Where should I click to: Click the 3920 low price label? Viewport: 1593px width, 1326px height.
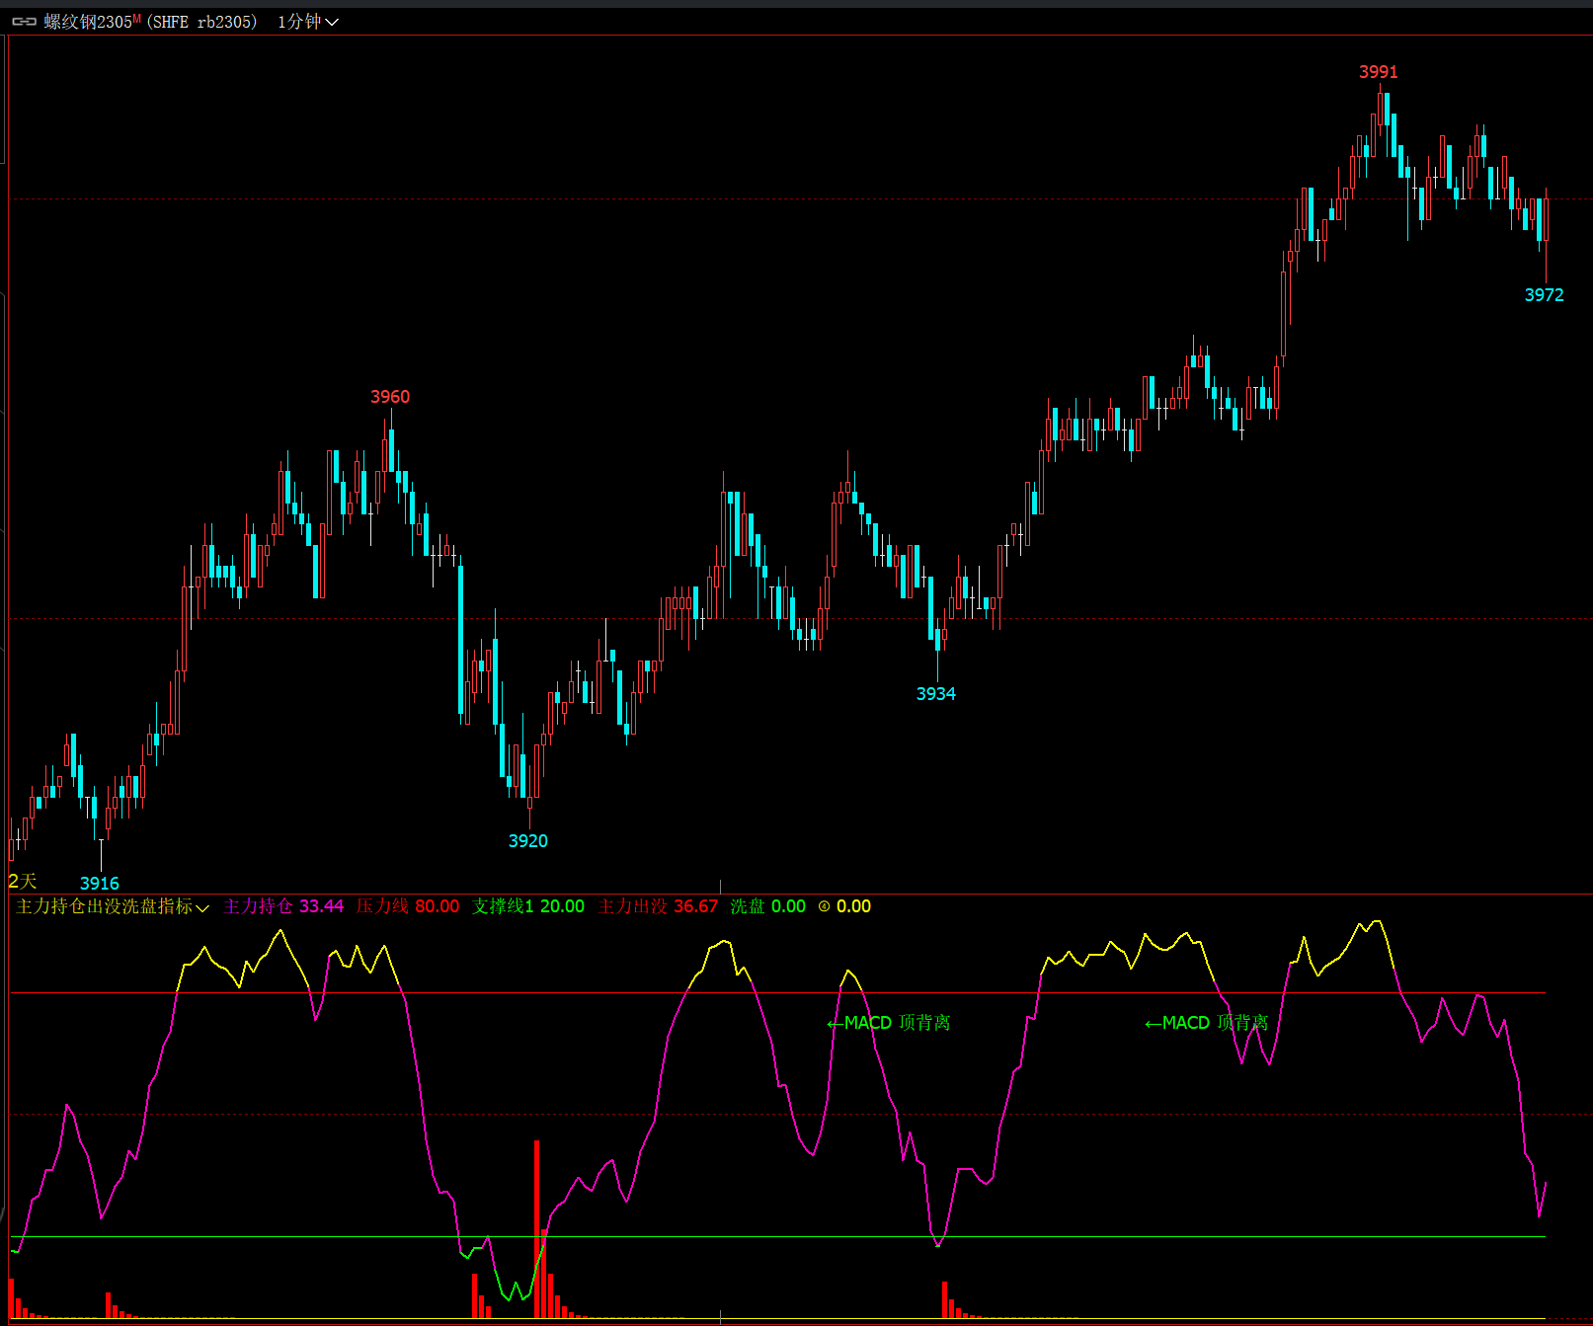point(528,841)
